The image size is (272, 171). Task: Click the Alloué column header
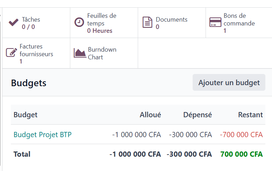pyautogui.click(x=150, y=115)
